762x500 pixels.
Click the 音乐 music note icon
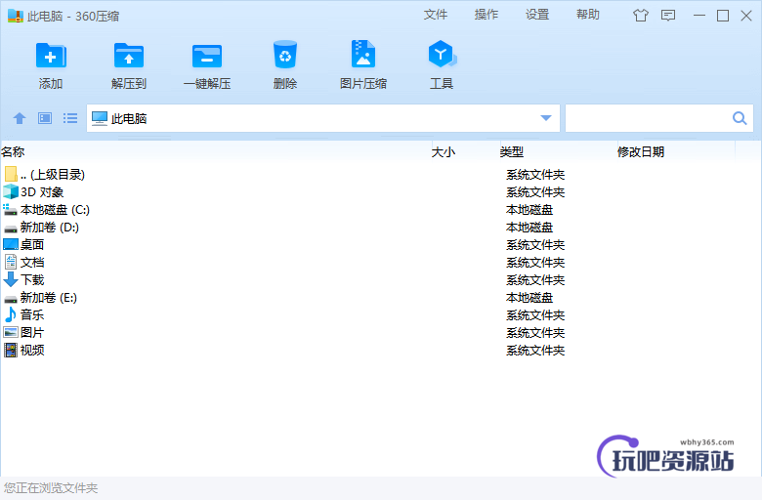[10, 314]
